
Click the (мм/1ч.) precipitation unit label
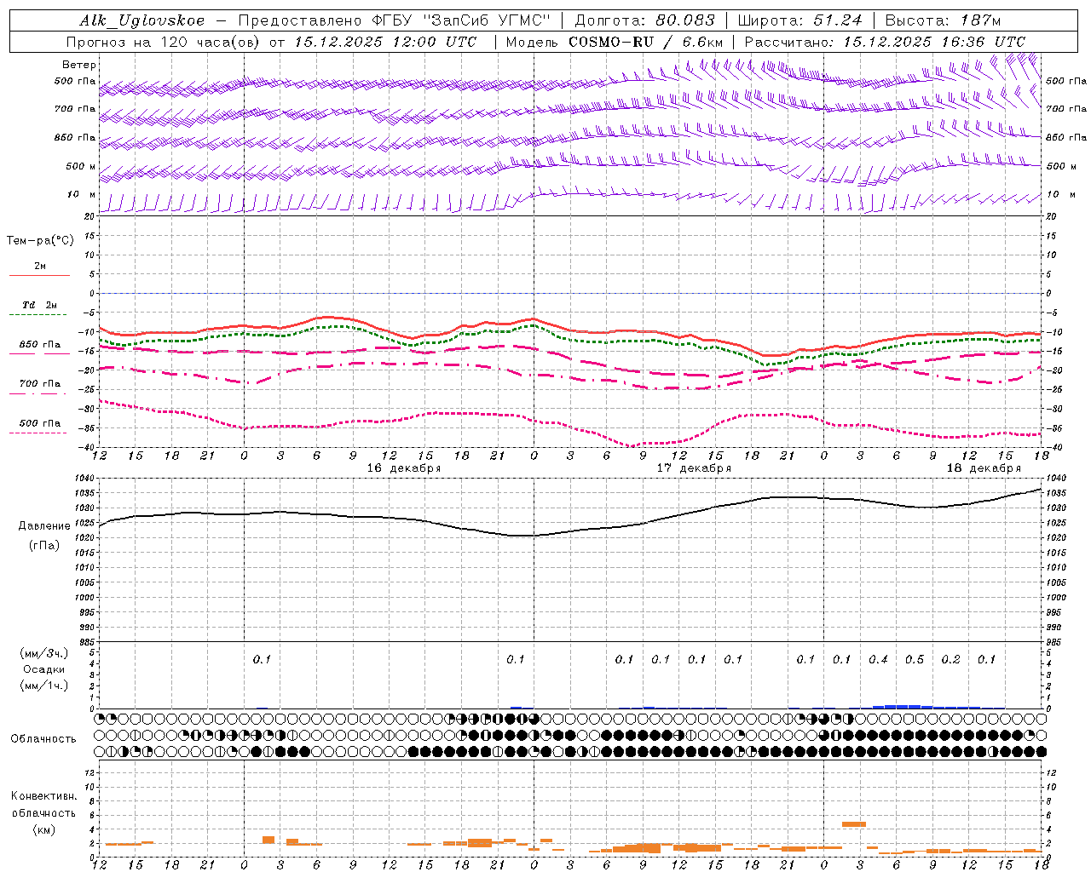[x=44, y=686]
